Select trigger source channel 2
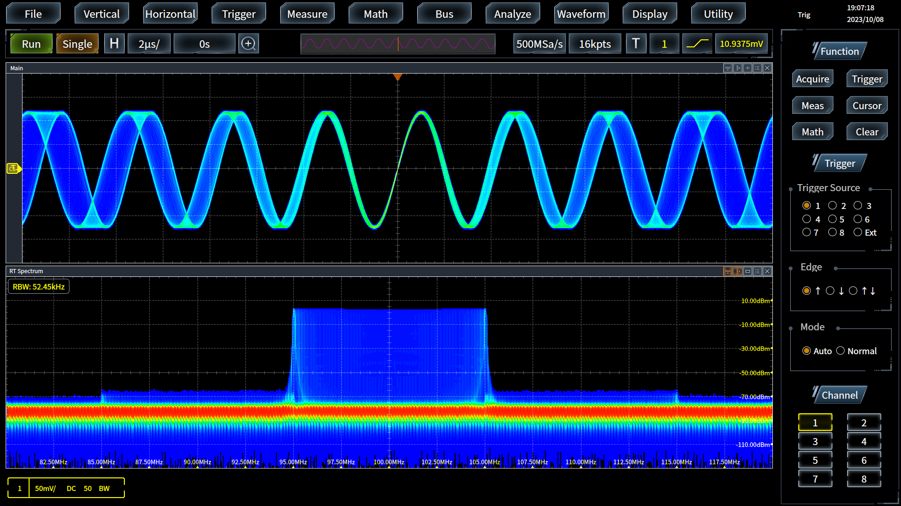 point(832,206)
